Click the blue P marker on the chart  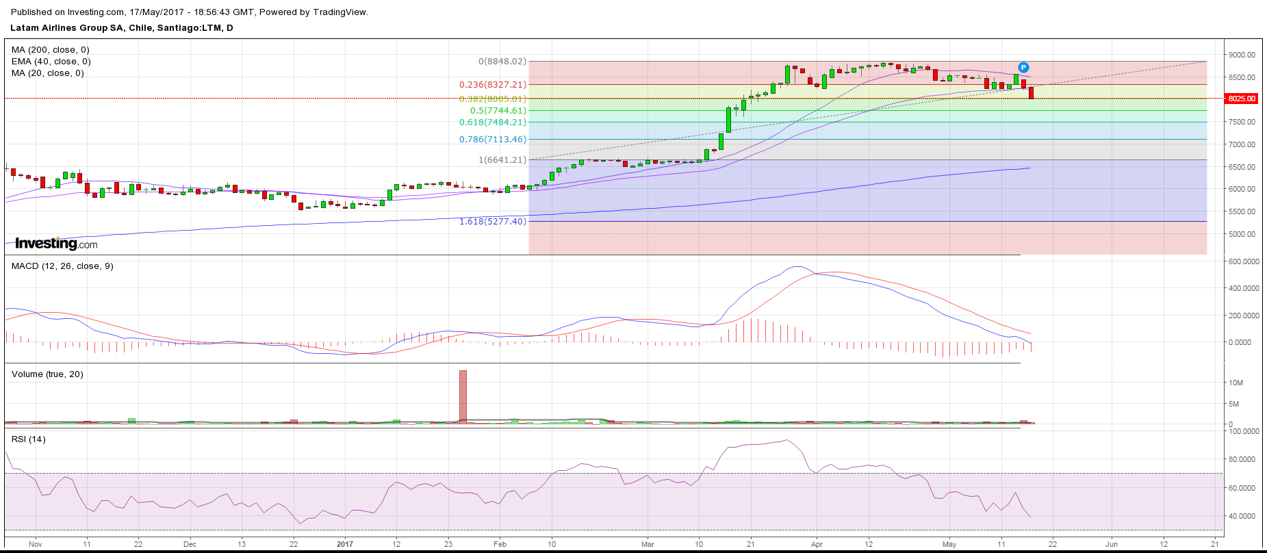coord(1023,67)
